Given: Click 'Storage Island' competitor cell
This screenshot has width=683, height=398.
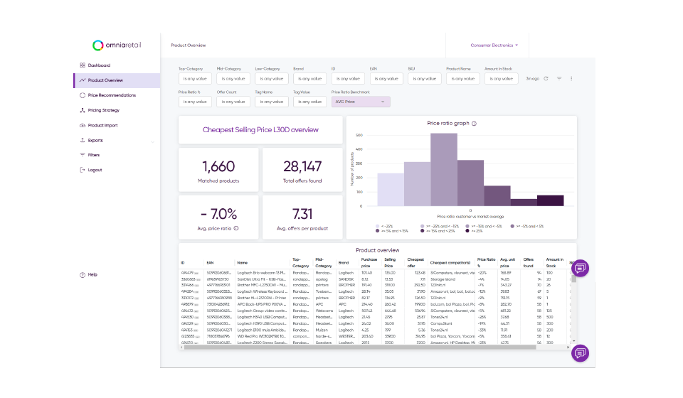Looking at the screenshot, I should tap(443, 279).
